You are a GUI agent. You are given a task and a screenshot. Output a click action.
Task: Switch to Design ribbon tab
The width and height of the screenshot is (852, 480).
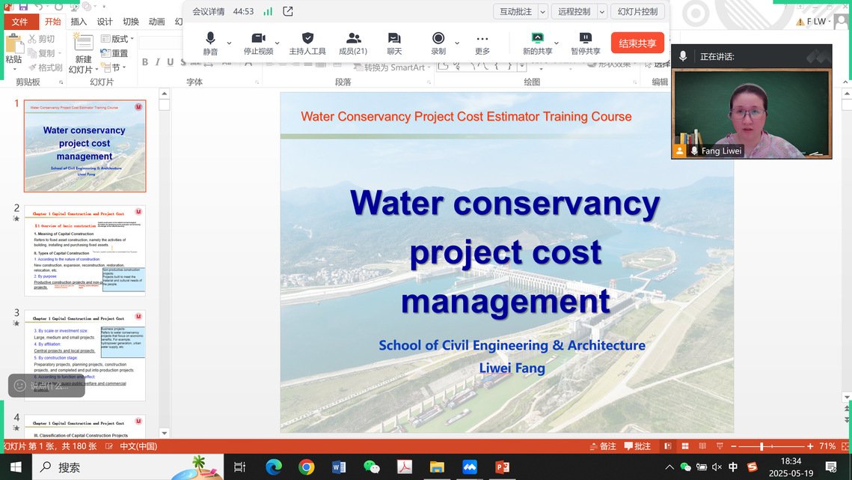click(x=105, y=22)
